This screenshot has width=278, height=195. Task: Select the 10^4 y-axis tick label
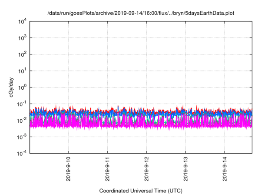tap(23, 21)
